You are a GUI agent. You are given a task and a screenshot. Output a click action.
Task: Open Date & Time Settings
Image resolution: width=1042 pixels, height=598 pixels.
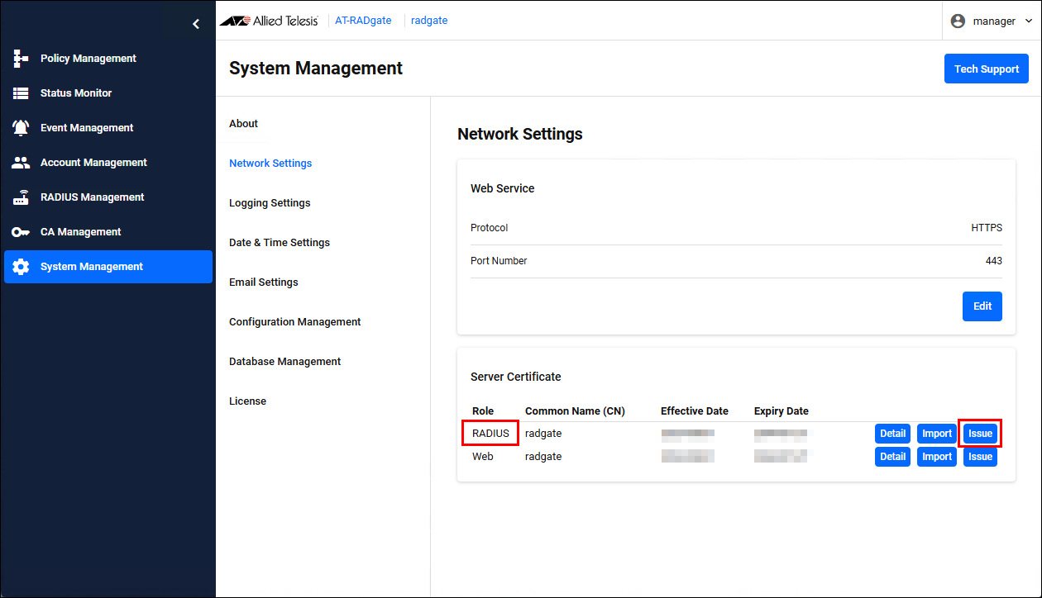click(280, 243)
